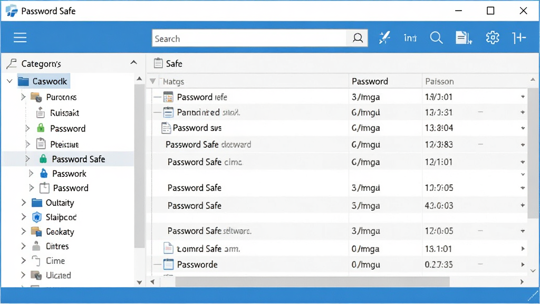Collapse the Caswodk root folder

pyautogui.click(x=9, y=81)
